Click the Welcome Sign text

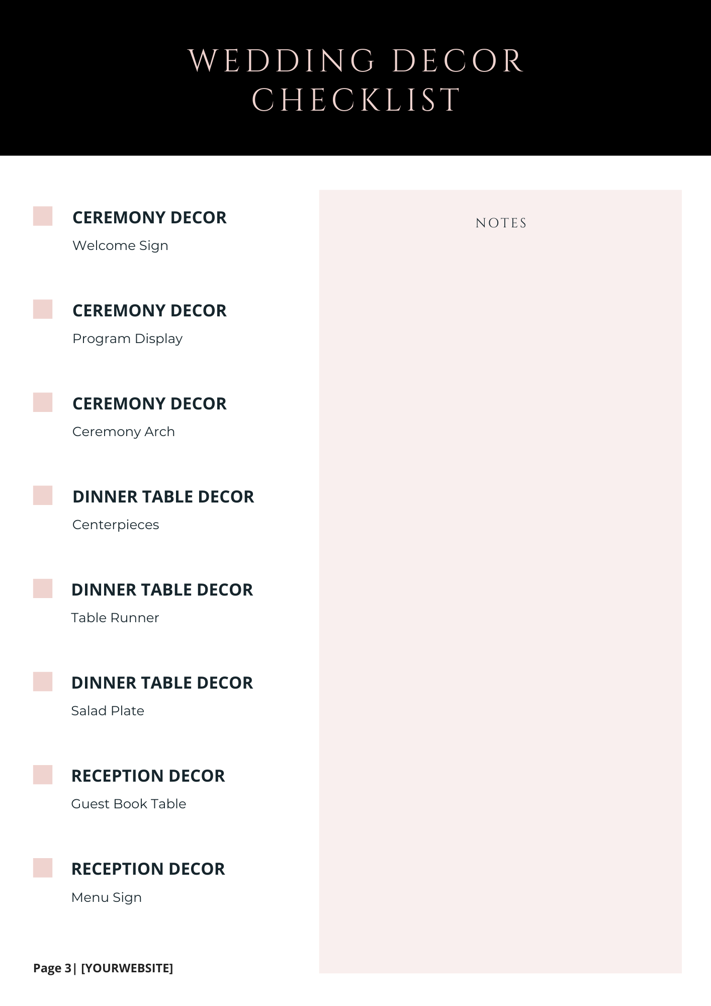coord(120,246)
